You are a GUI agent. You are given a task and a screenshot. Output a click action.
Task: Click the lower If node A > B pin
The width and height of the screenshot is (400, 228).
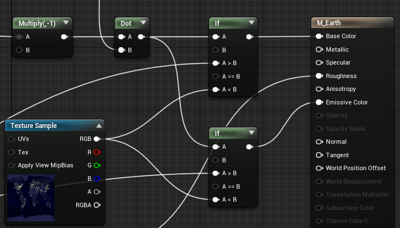tap(216, 173)
